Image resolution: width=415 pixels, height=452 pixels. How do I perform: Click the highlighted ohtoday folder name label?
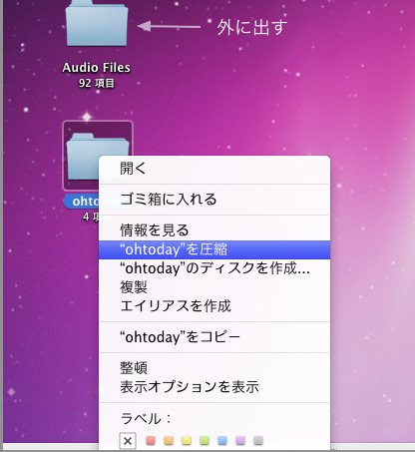tap(82, 202)
